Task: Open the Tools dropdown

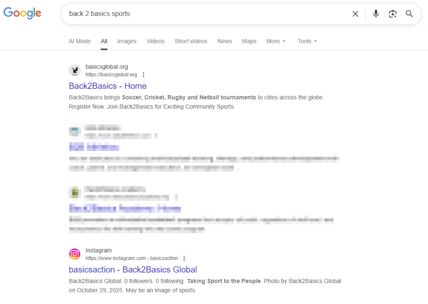Action: point(307,41)
